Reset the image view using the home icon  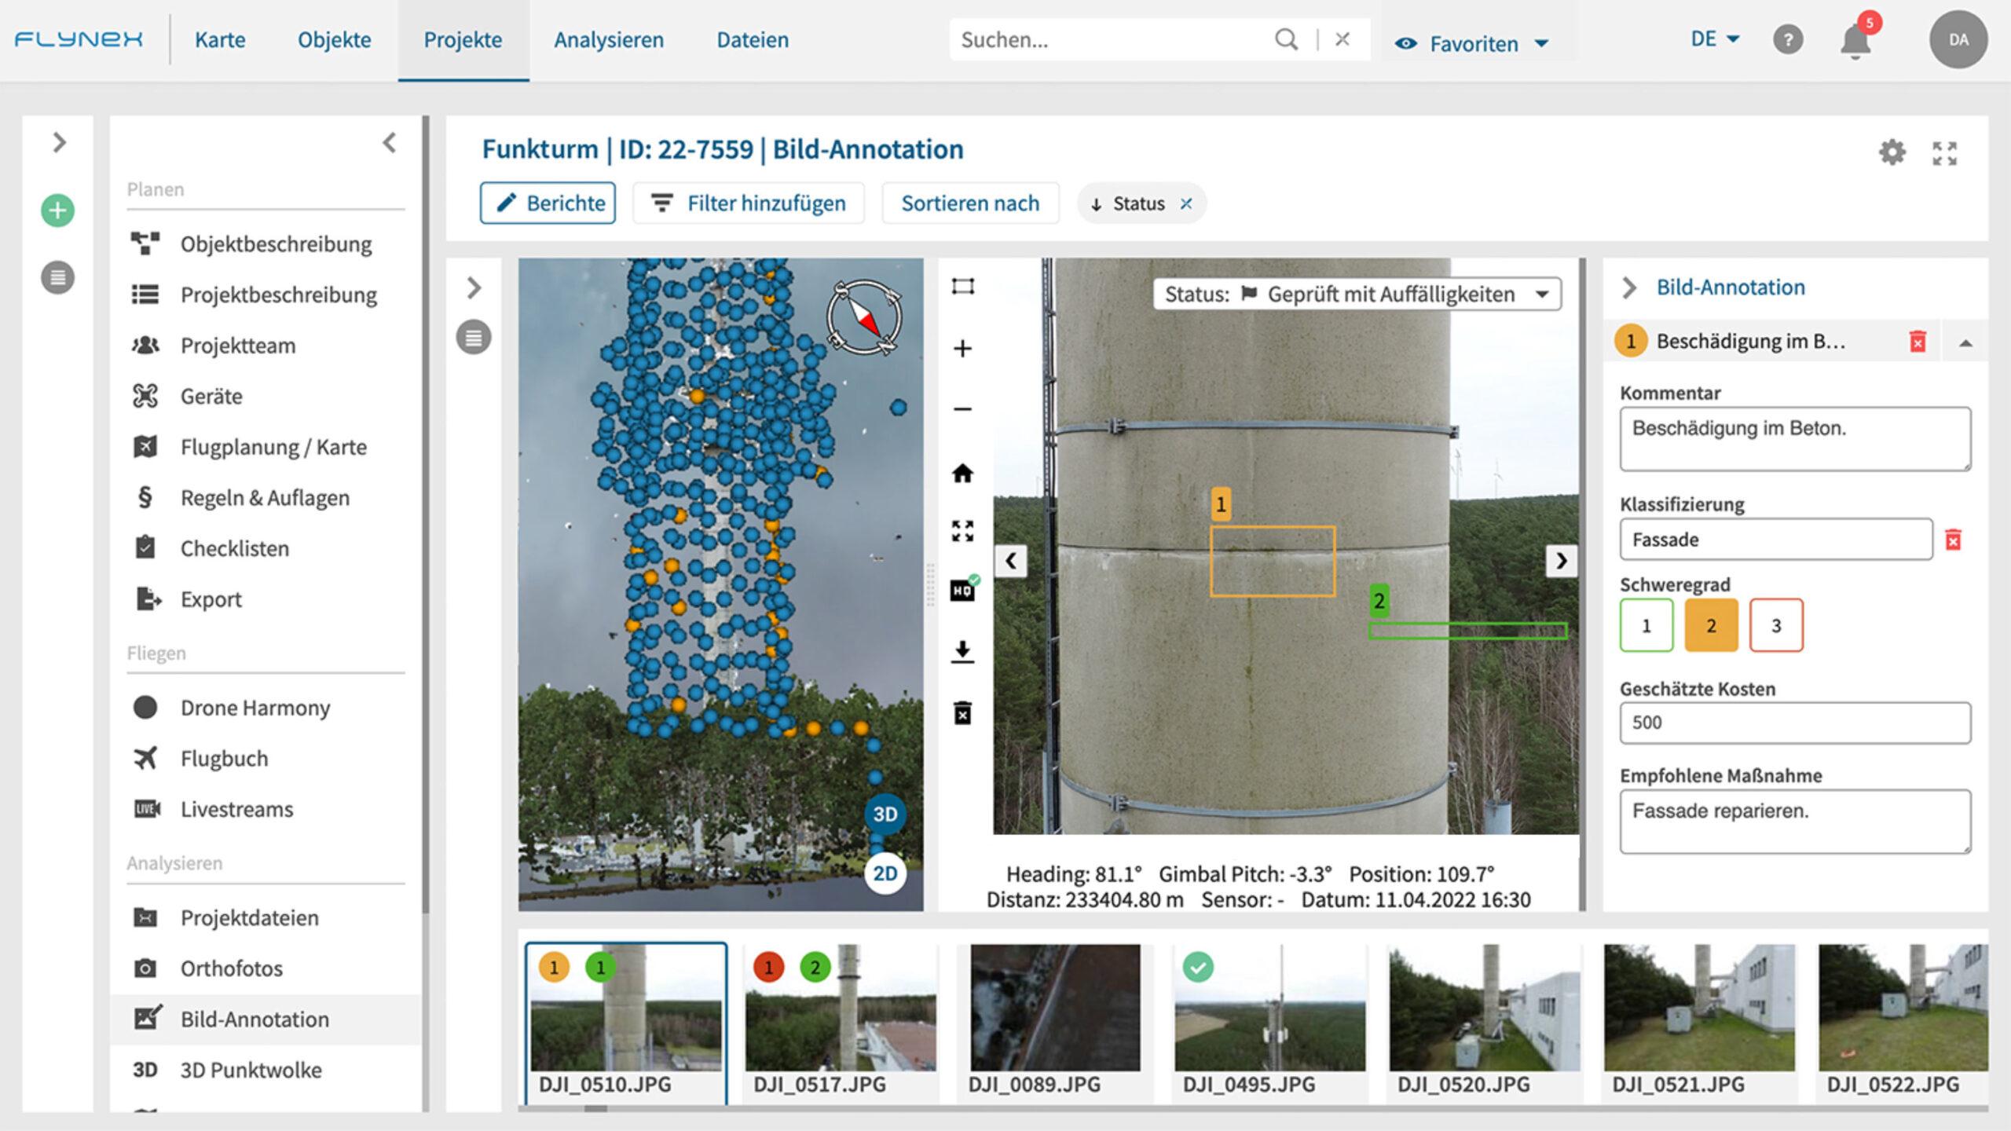point(962,474)
